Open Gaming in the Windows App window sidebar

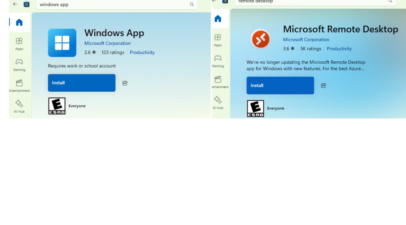click(19, 65)
